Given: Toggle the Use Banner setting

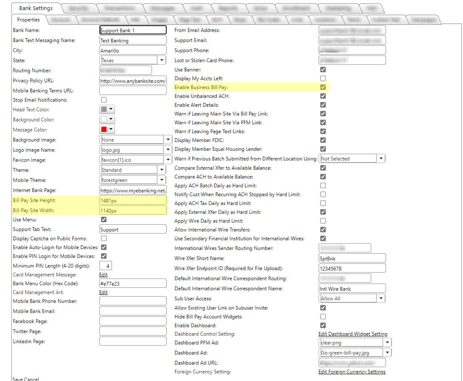Looking at the screenshot, I should pyautogui.click(x=323, y=70).
